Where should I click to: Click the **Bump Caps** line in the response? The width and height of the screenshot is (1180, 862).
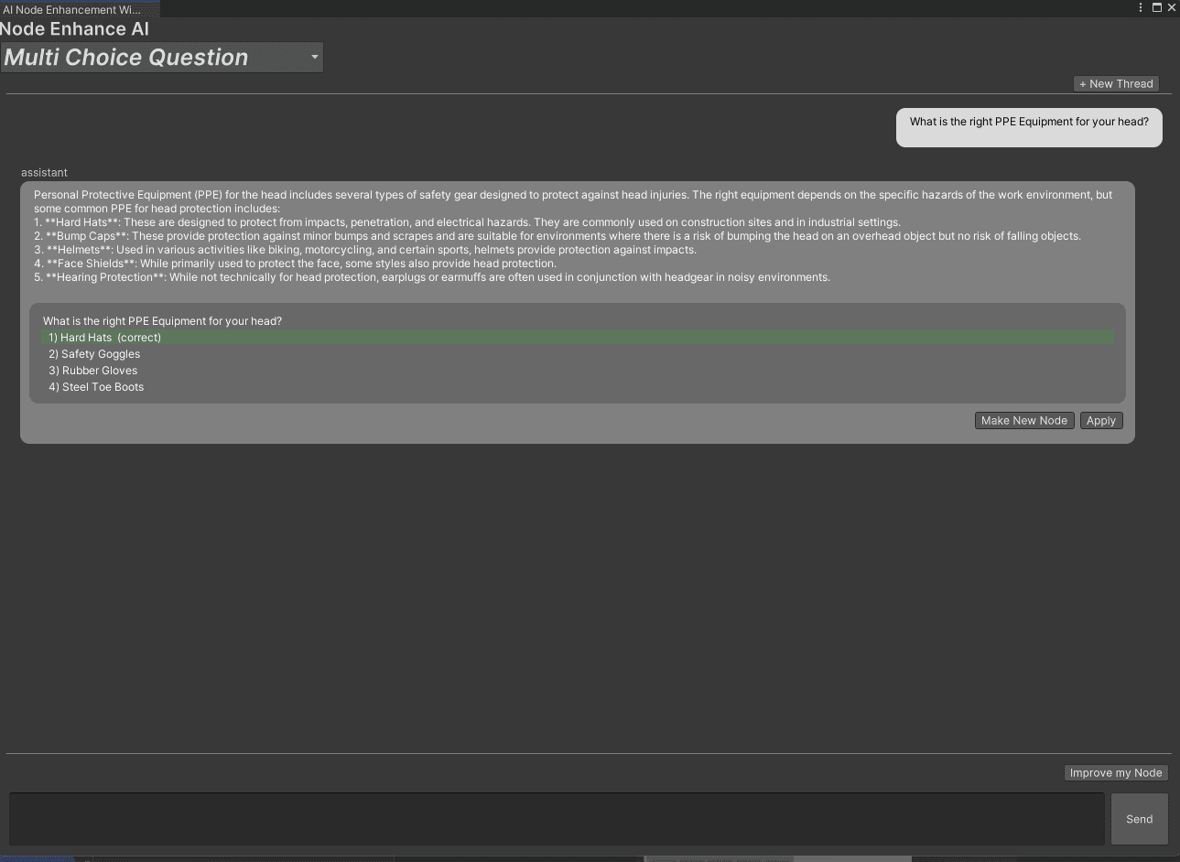click(558, 236)
